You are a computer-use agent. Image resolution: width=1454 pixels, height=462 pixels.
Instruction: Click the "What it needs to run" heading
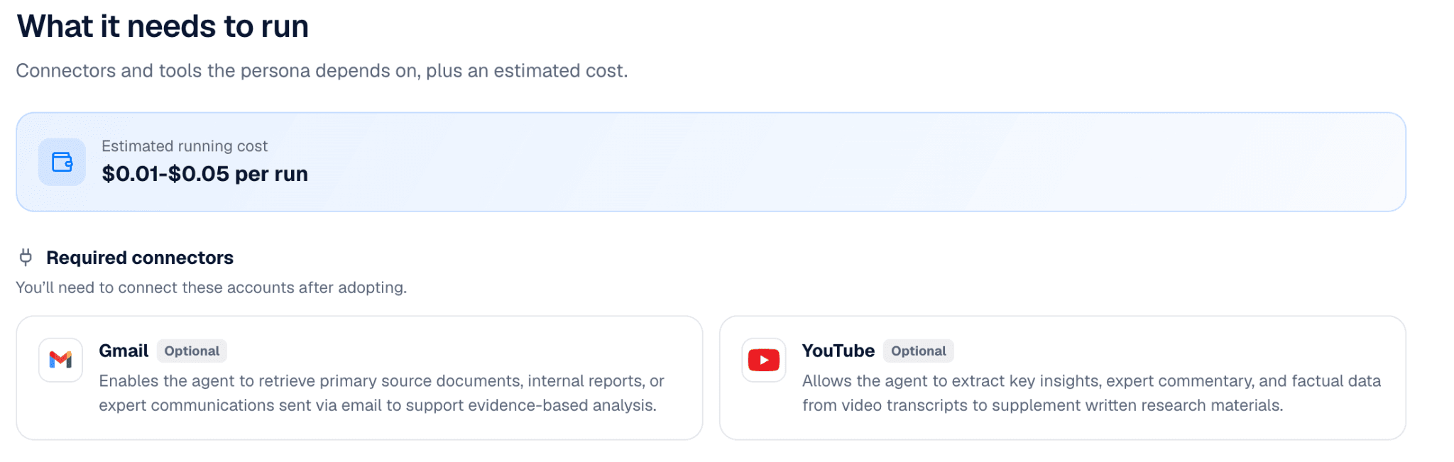[x=163, y=26]
